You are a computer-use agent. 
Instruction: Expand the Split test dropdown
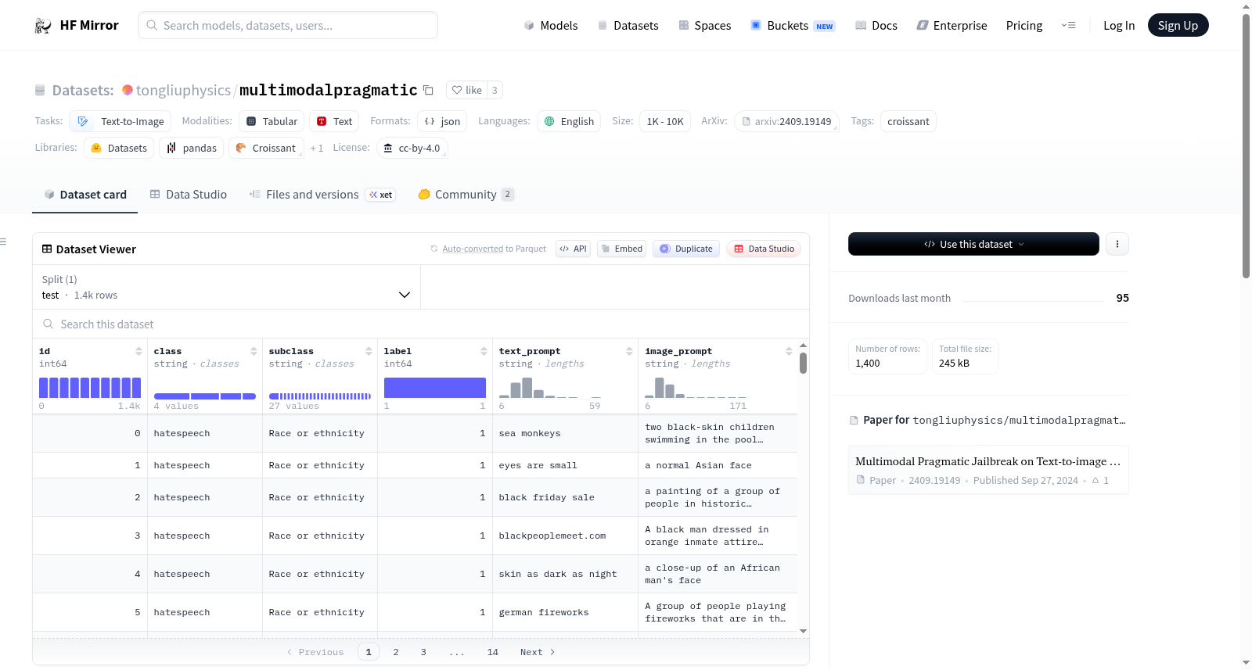pos(226,287)
